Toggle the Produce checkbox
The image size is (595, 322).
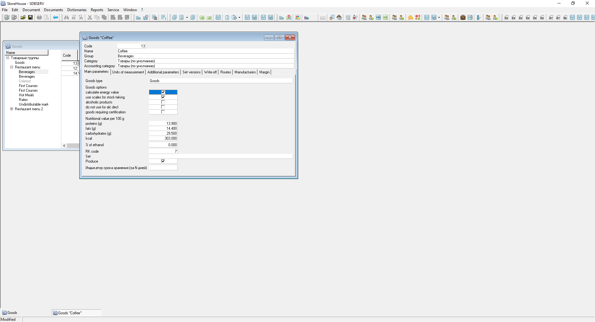[x=163, y=161]
